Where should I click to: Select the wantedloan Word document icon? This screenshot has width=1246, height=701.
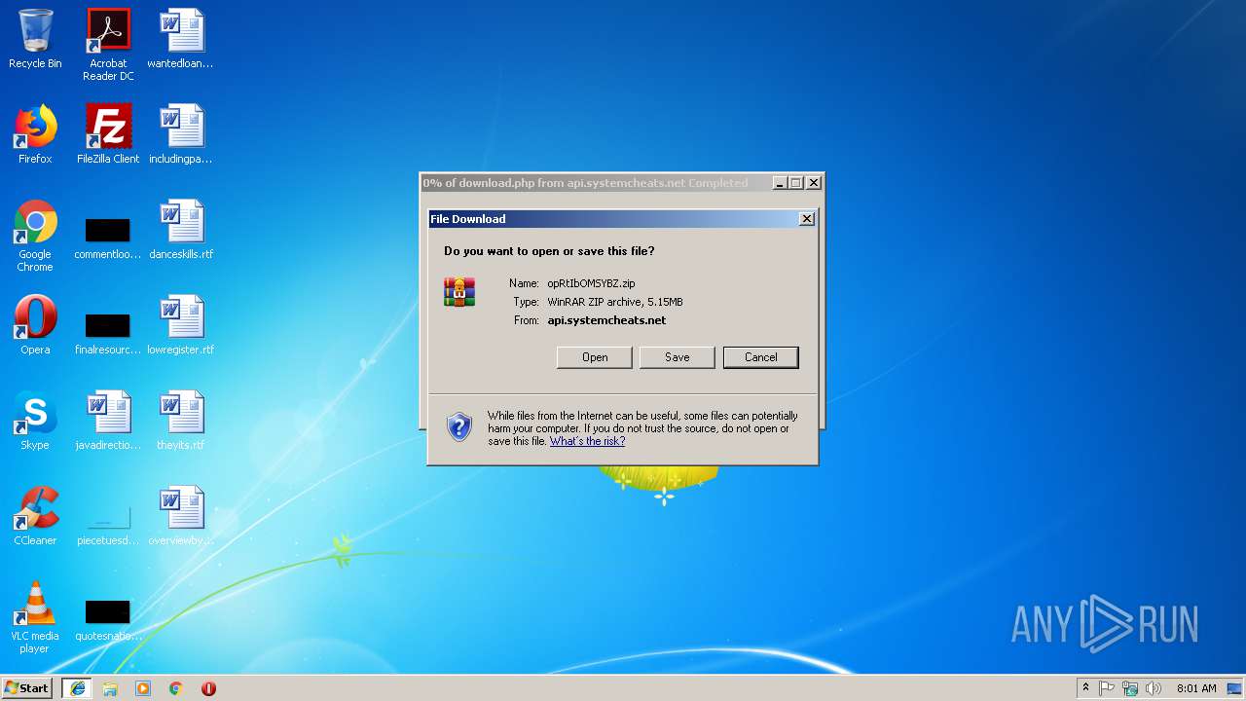(181, 41)
